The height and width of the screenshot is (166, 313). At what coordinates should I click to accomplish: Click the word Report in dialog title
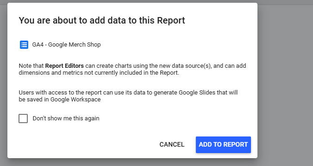tap(171, 20)
